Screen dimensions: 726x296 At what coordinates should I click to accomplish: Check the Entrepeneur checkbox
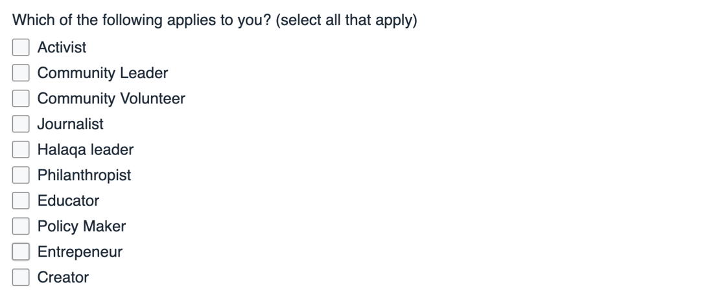click(x=21, y=251)
